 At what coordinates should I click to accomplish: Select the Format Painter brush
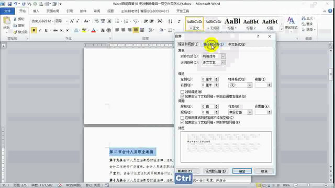click(15, 32)
